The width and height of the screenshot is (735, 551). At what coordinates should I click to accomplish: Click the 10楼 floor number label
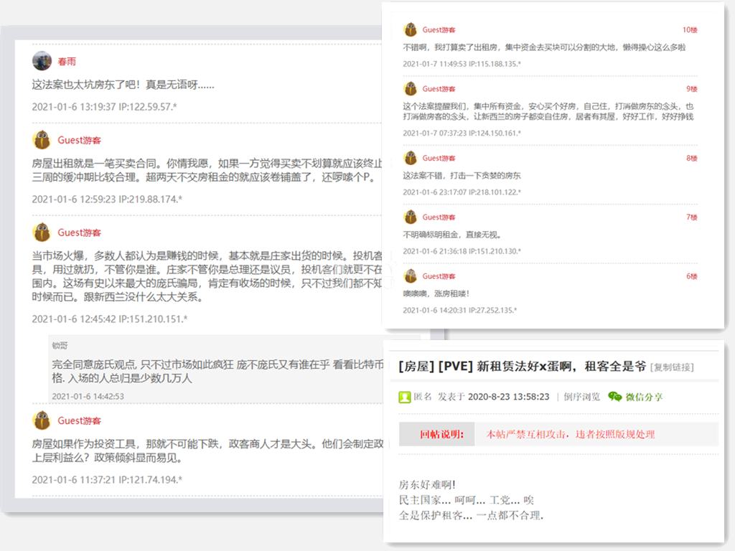pyautogui.click(x=690, y=30)
